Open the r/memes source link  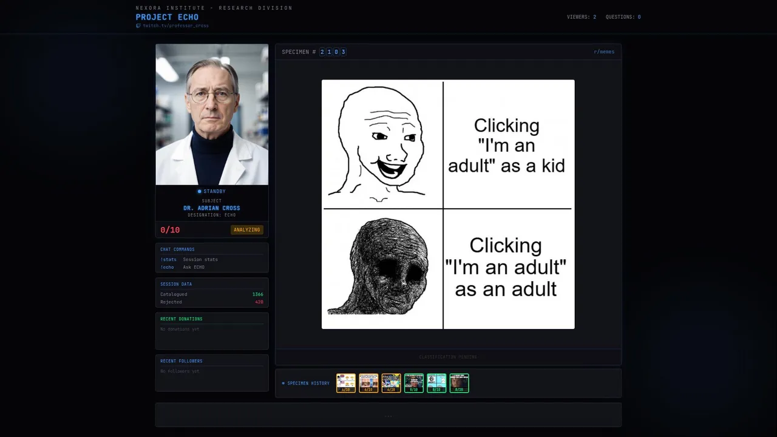tap(604, 52)
